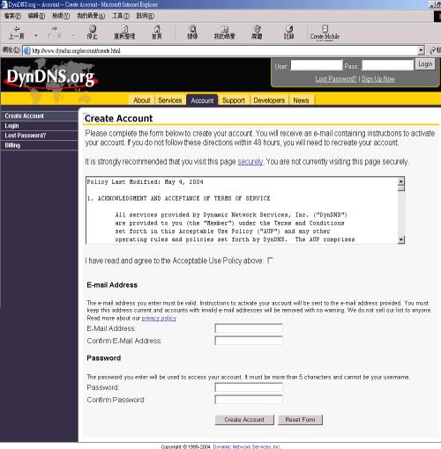Click the Login button in header
The width and height of the screenshot is (441, 449).
[x=425, y=64]
